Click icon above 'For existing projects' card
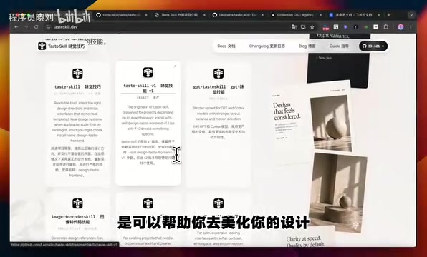 (148, 203)
